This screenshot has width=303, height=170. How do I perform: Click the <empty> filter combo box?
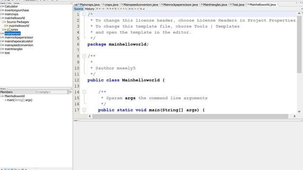[x=52, y=92]
